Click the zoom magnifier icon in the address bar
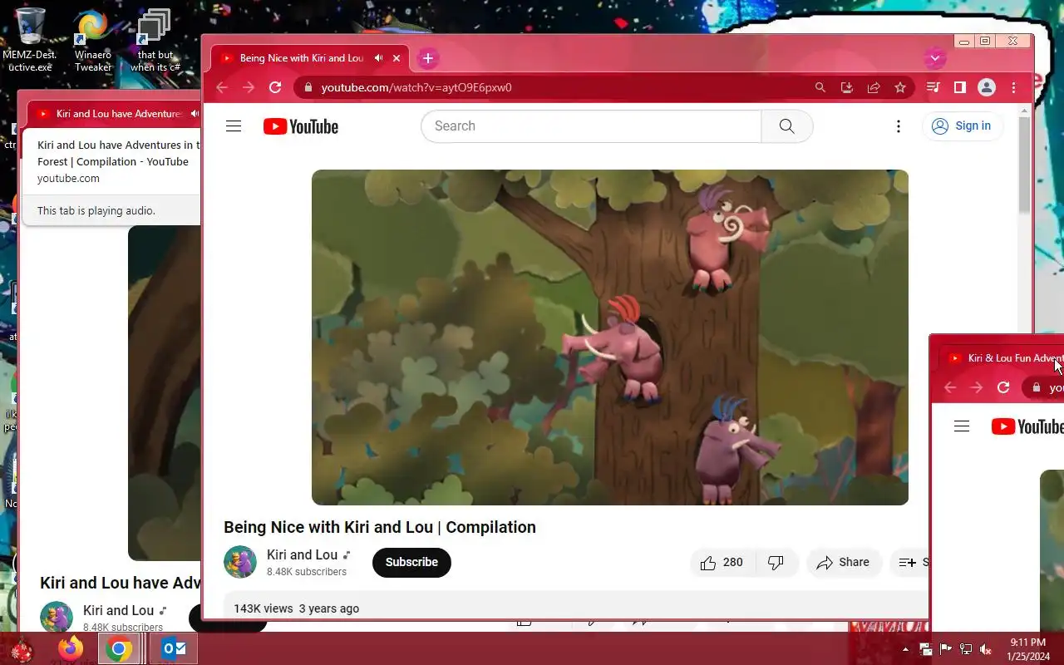This screenshot has height=665, width=1064. [x=820, y=87]
